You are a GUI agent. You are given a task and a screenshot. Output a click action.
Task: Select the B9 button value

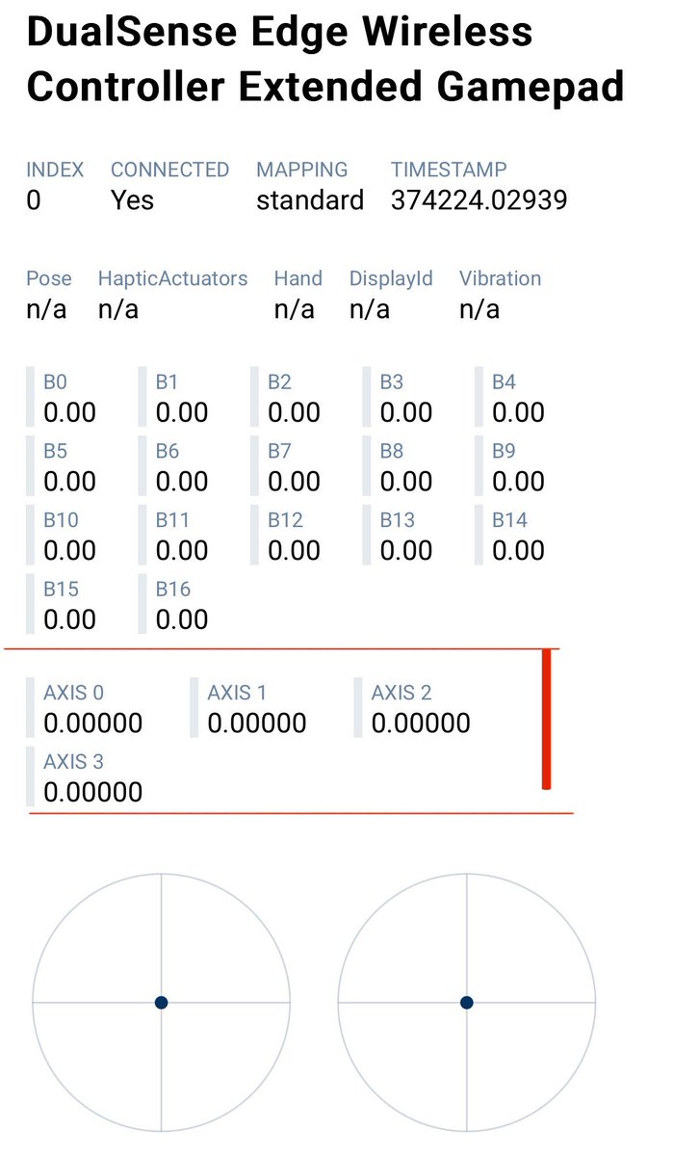pos(518,482)
